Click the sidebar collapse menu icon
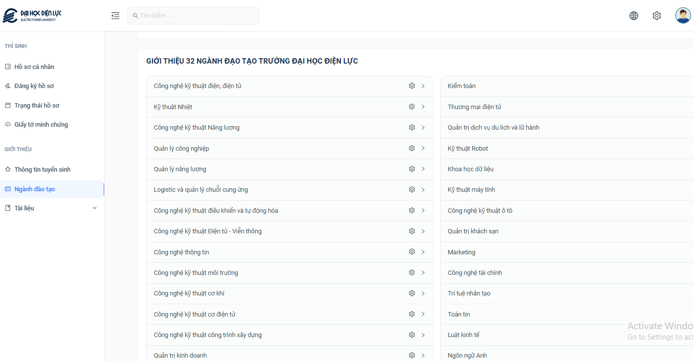 pyautogui.click(x=115, y=16)
